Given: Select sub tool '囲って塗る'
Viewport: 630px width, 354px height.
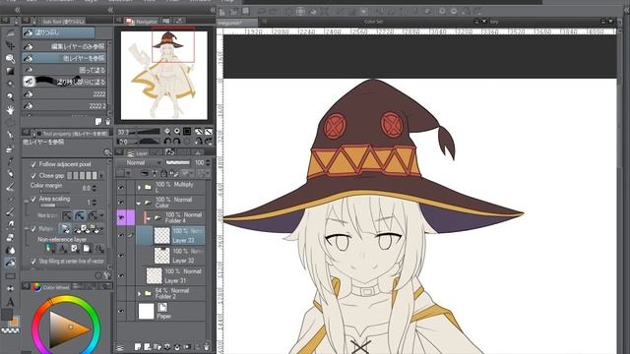Looking at the screenshot, I should point(64,70).
